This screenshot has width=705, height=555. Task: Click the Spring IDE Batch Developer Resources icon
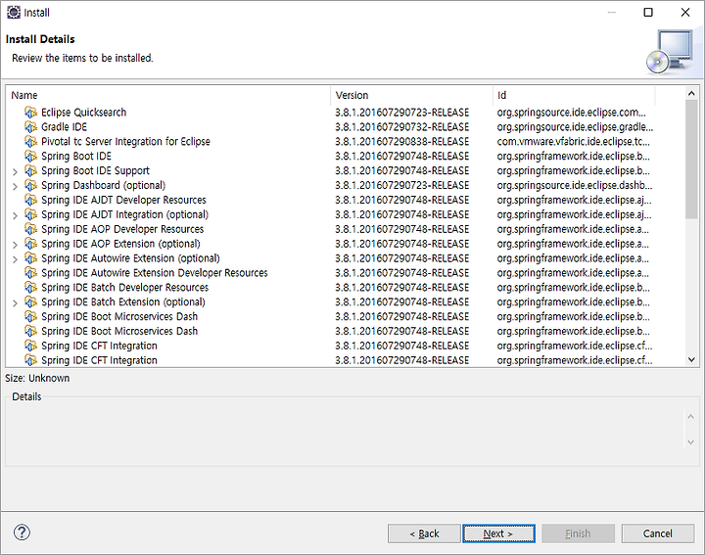pos(30,288)
